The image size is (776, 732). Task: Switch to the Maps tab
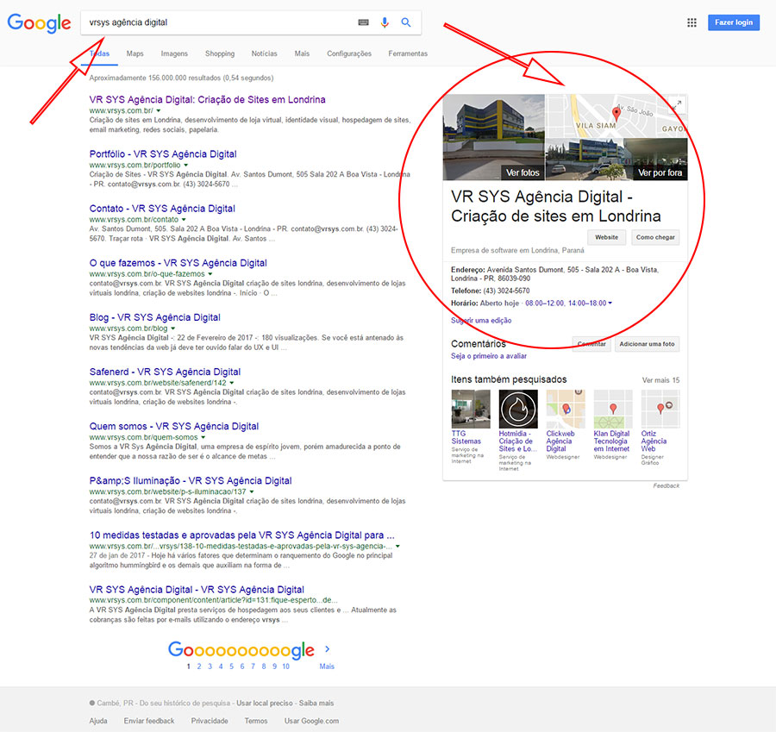[135, 53]
